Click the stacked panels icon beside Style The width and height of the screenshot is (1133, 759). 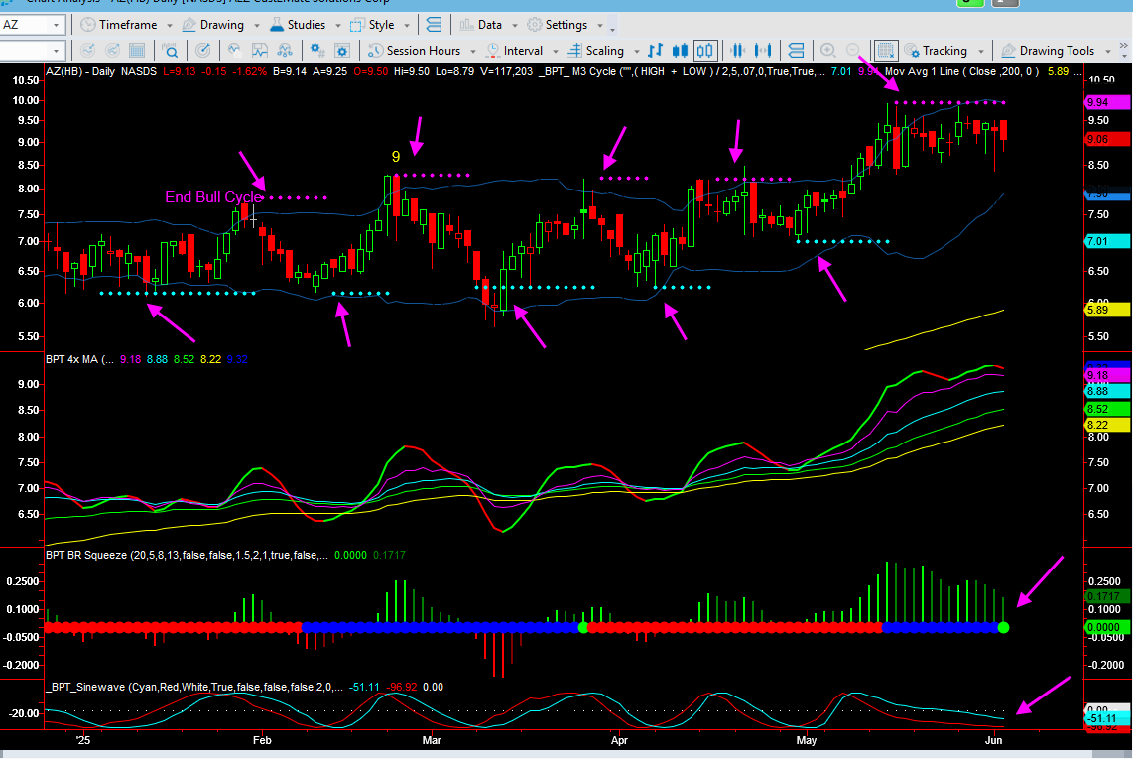[x=434, y=25]
